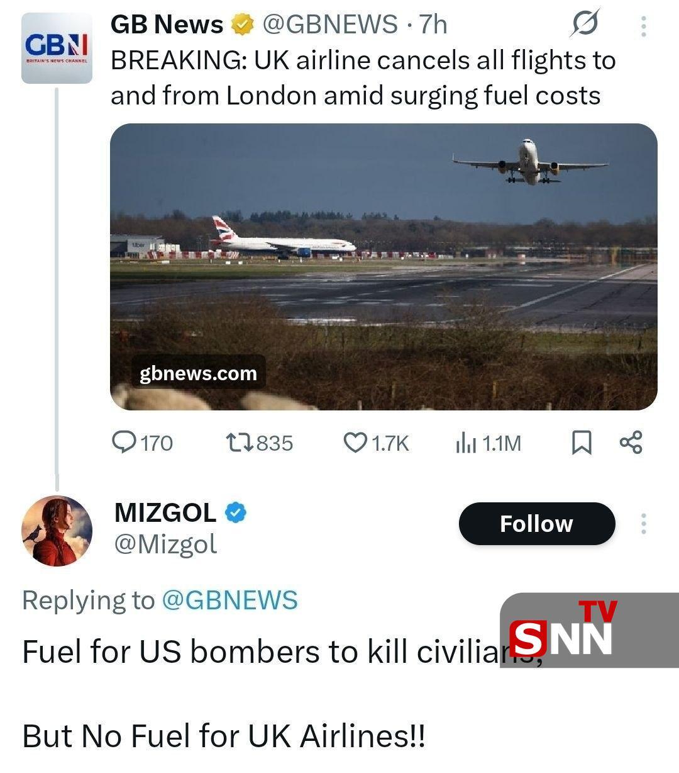Open GB News tweet more options menu
The height and width of the screenshot is (773, 679).
[x=643, y=26]
